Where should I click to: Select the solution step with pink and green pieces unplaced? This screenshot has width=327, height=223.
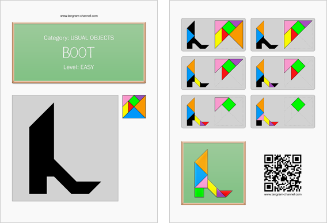214,111
